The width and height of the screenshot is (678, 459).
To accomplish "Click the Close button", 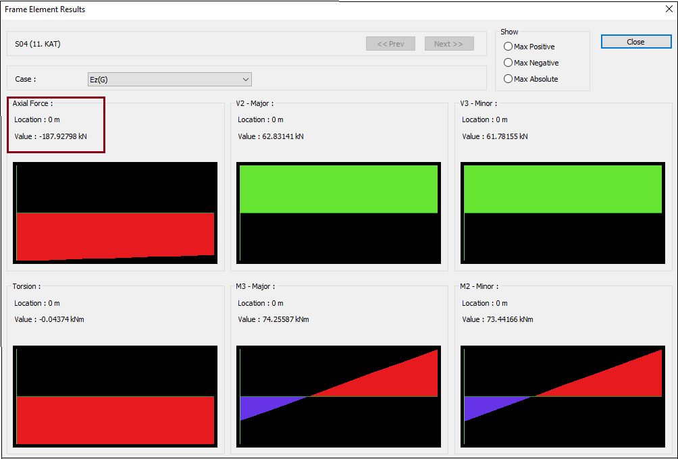I will (635, 42).
